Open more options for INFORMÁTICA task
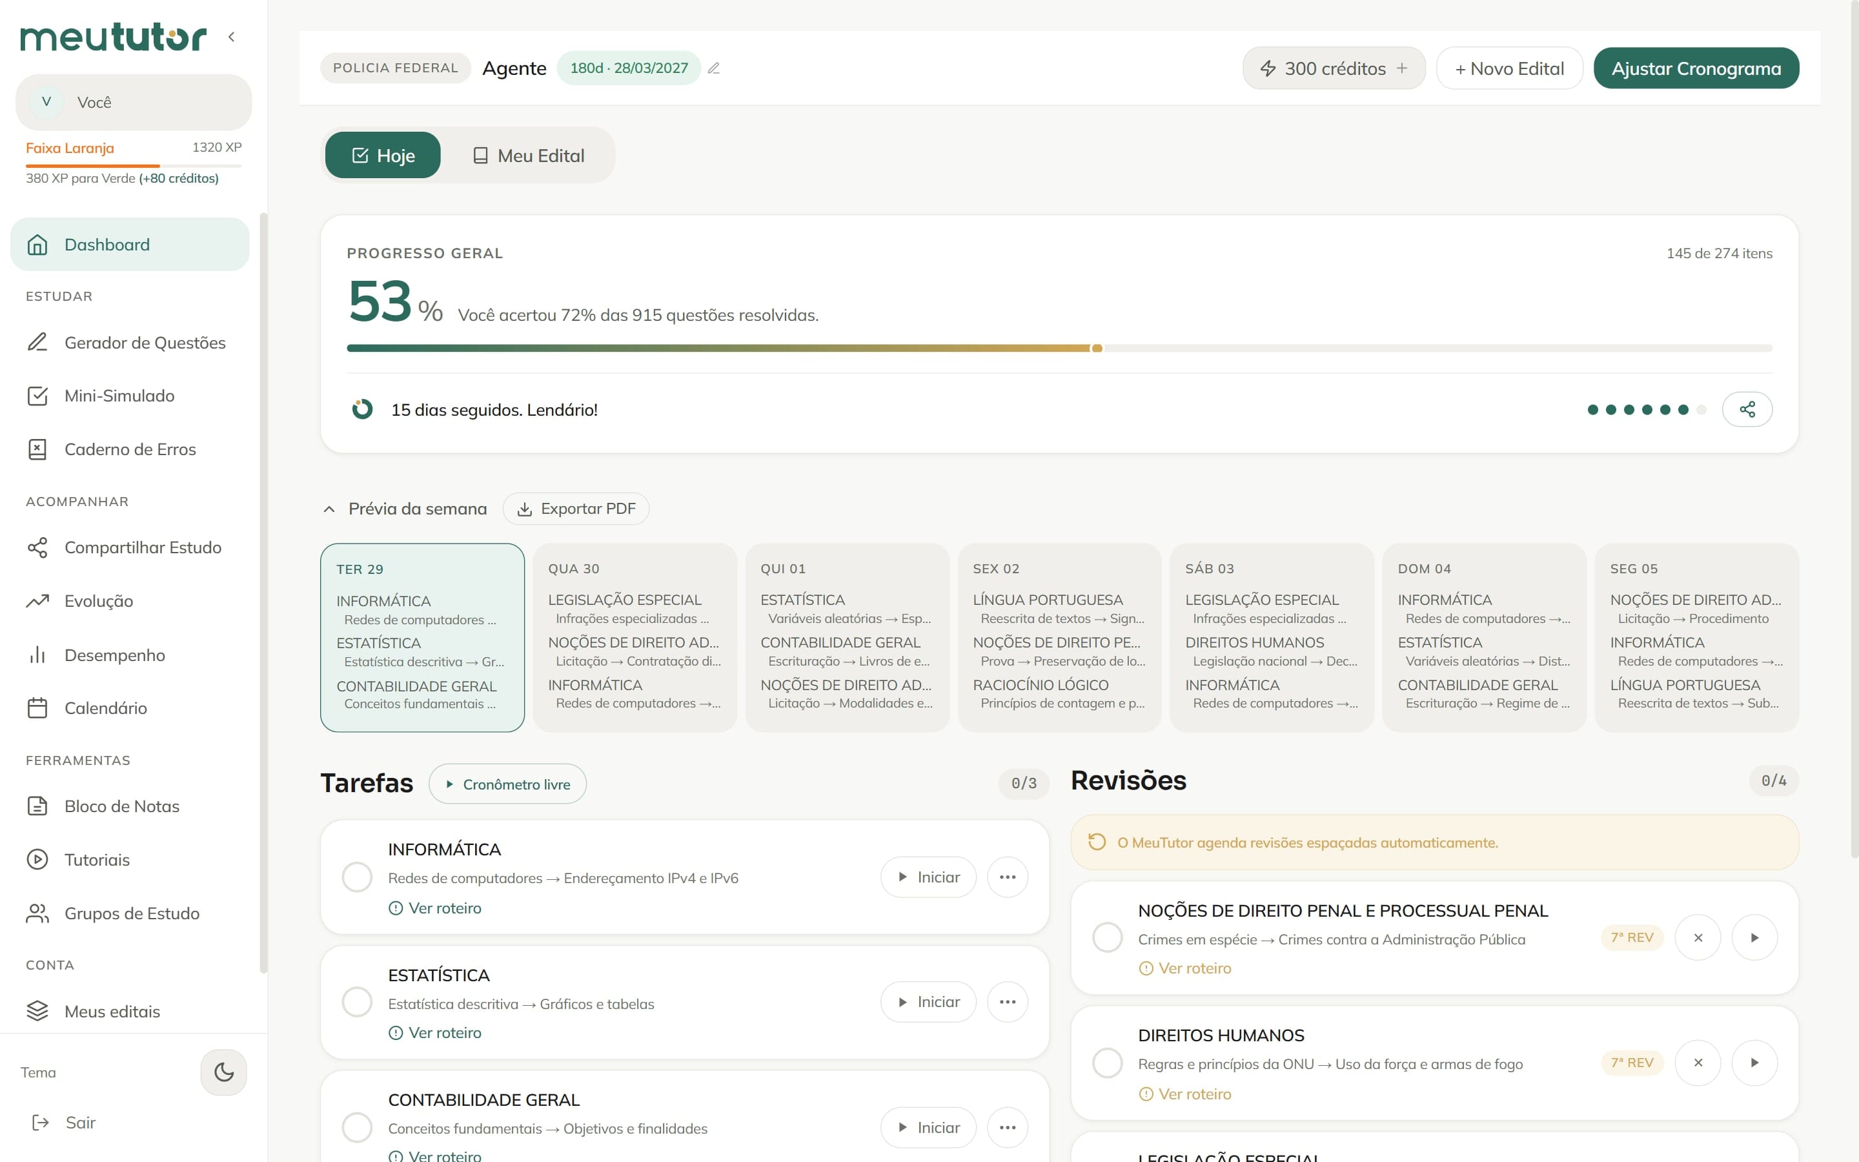This screenshot has height=1162, width=1859. coord(1007,877)
